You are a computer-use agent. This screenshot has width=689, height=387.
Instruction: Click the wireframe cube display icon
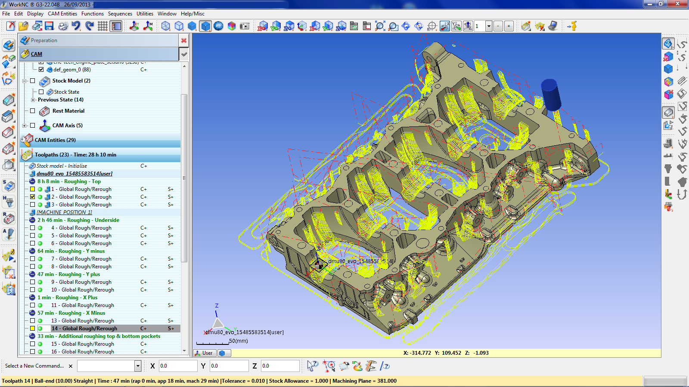pyautogui.click(x=166, y=26)
